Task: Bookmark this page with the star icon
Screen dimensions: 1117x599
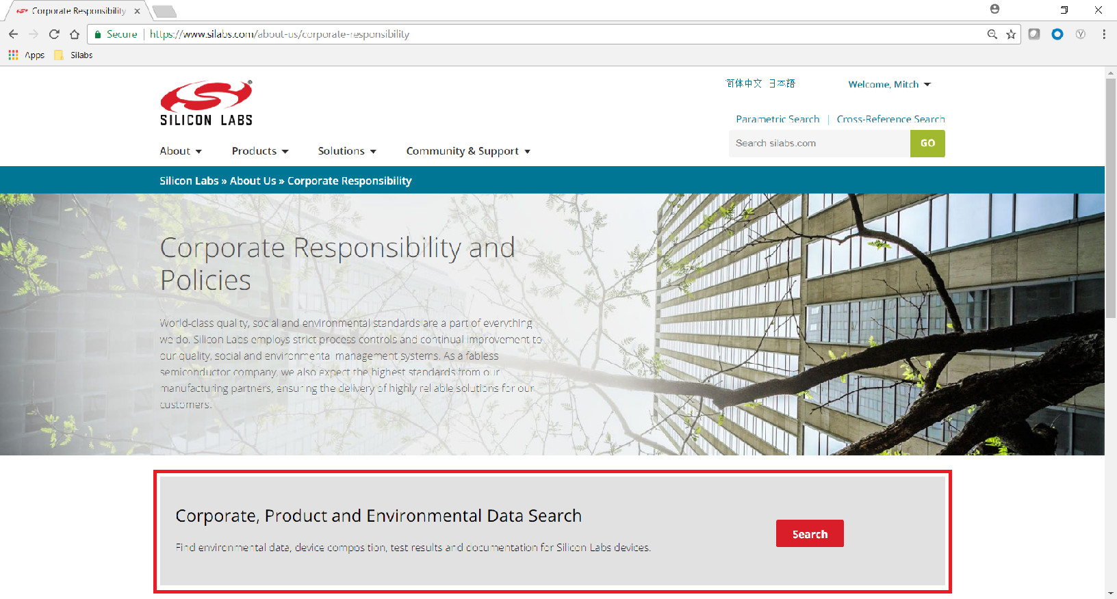Action: [x=1011, y=34]
